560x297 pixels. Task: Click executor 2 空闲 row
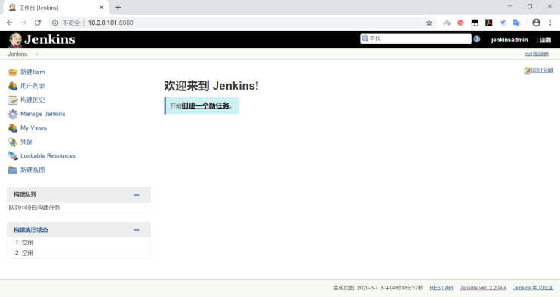click(78, 253)
